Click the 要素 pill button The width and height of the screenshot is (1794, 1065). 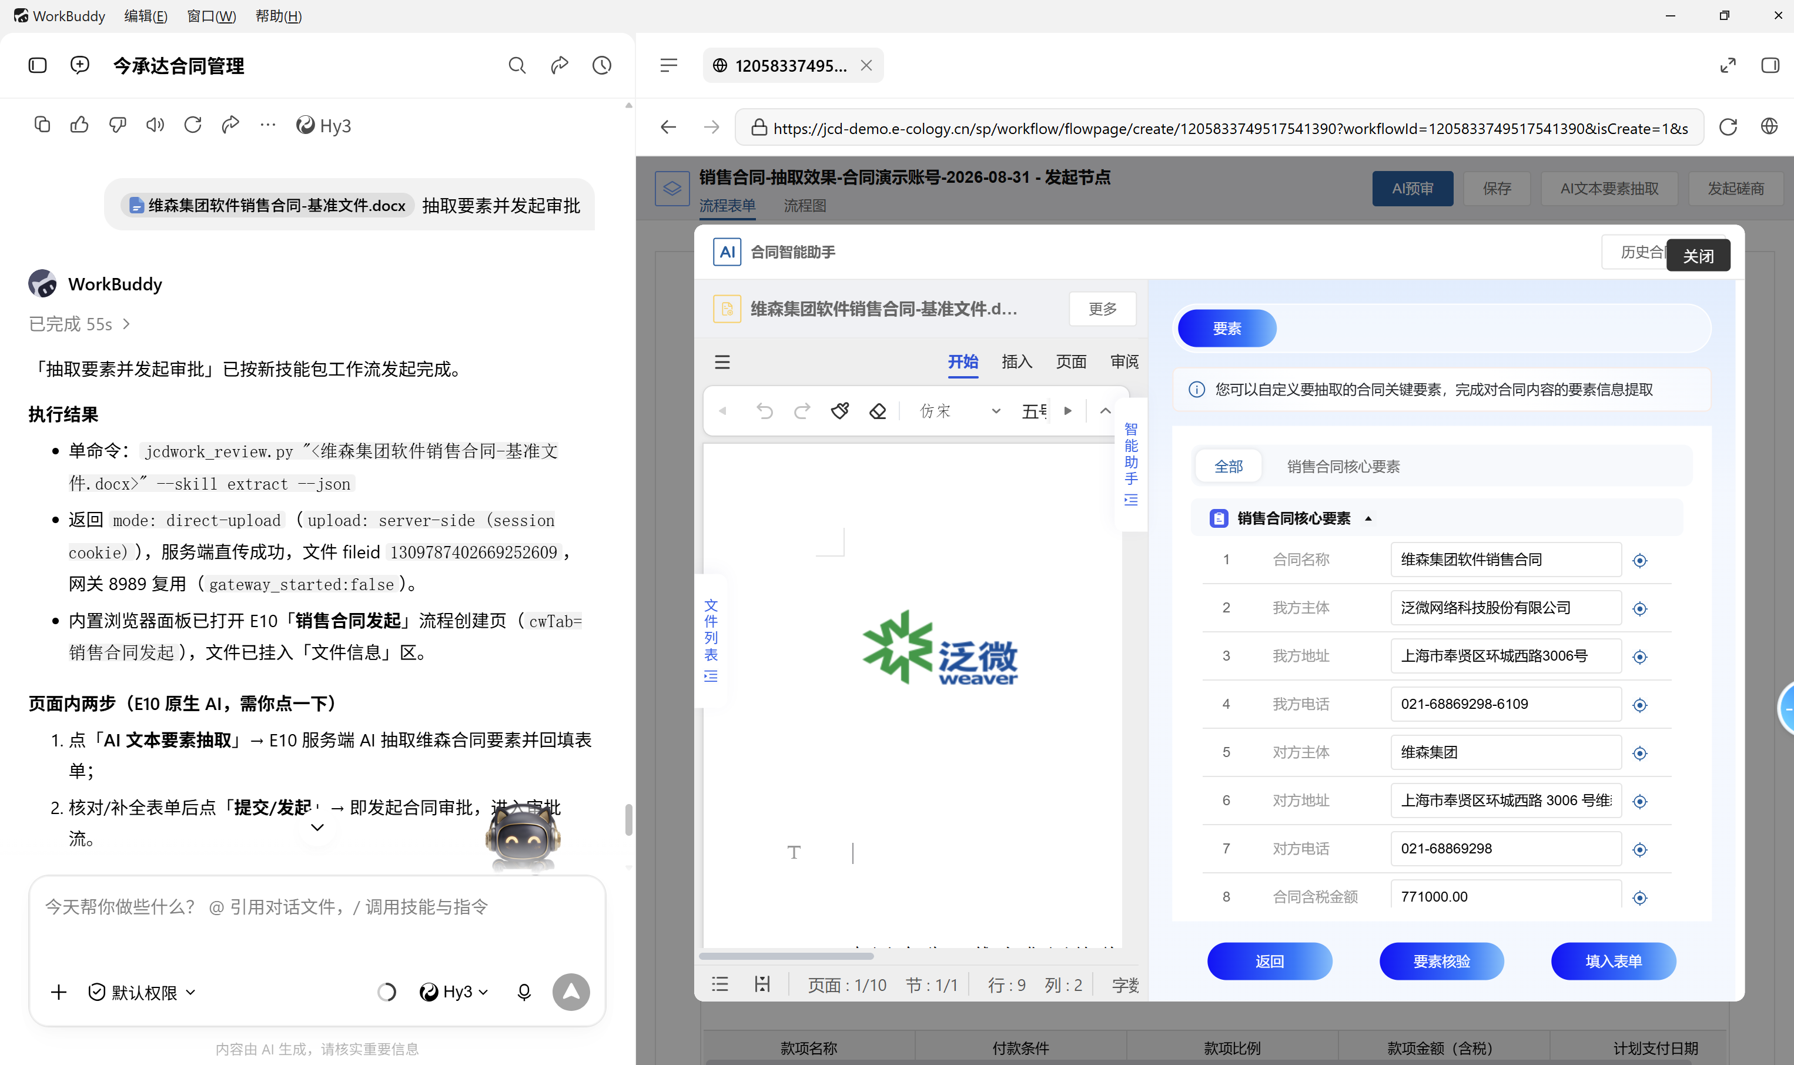click(1226, 329)
